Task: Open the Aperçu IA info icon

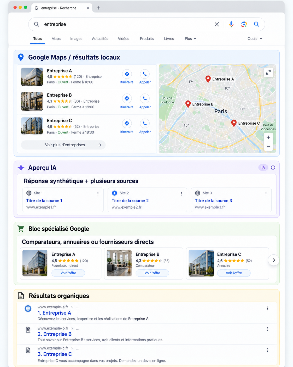Action: pyautogui.click(x=273, y=168)
